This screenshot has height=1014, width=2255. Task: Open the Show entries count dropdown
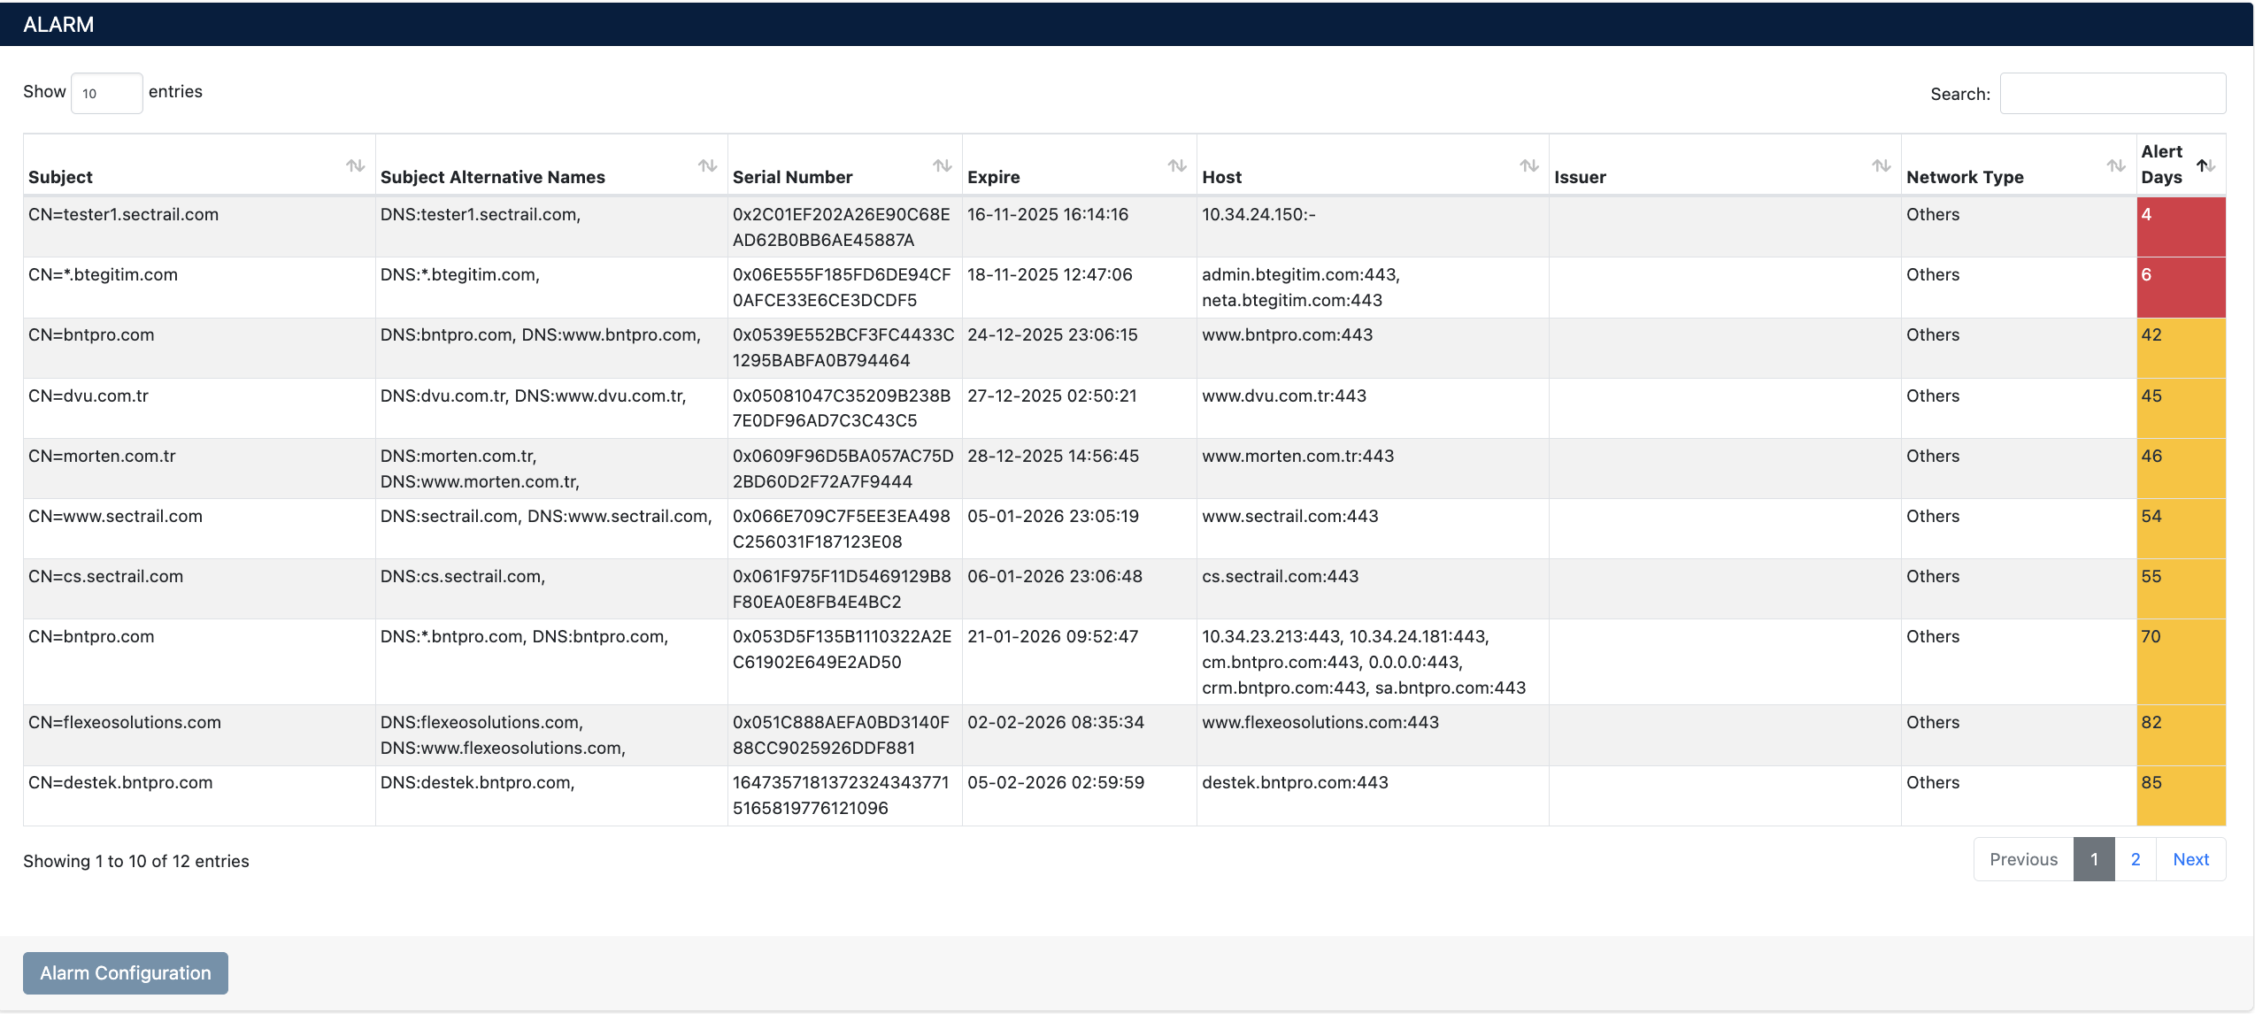(106, 93)
